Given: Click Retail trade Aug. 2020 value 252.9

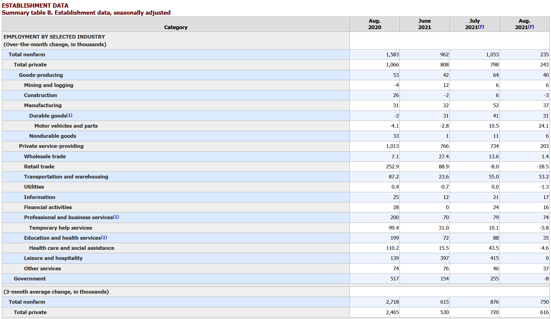Looking at the screenshot, I should point(392,167).
